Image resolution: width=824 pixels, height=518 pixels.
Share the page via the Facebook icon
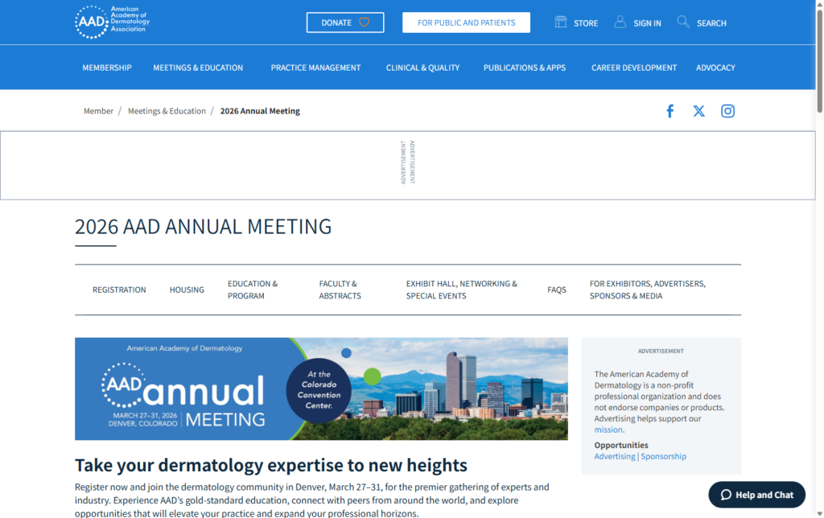pos(670,111)
